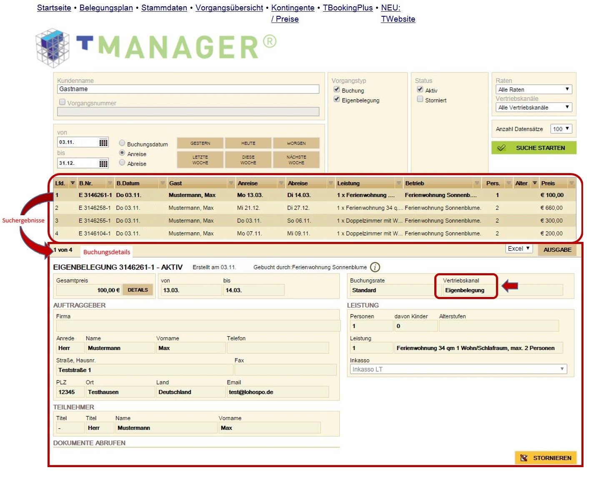Click the Ort field 'Testhausen'
This screenshot has height=483, width=596.
coord(120,392)
